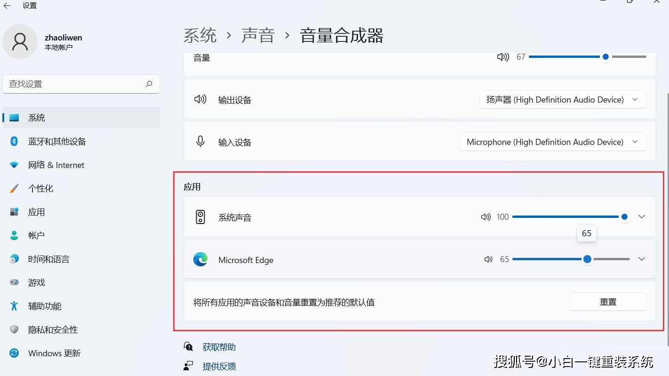Click the Microsoft Edge app icon
Image resolution: width=669 pixels, height=376 pixels.
point(200,259)
